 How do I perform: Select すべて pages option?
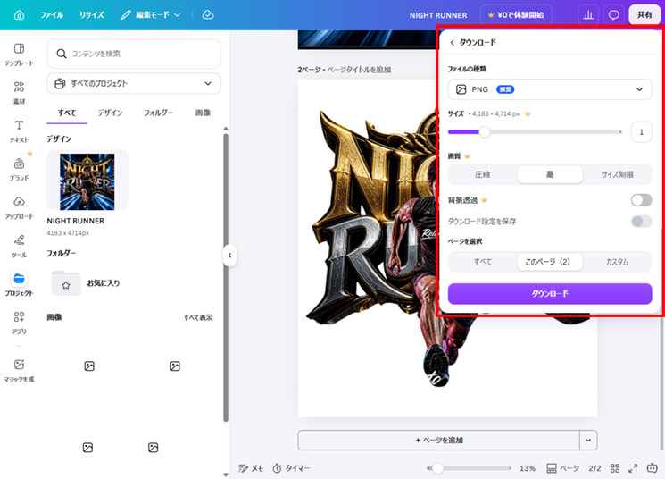coord(483,262)
